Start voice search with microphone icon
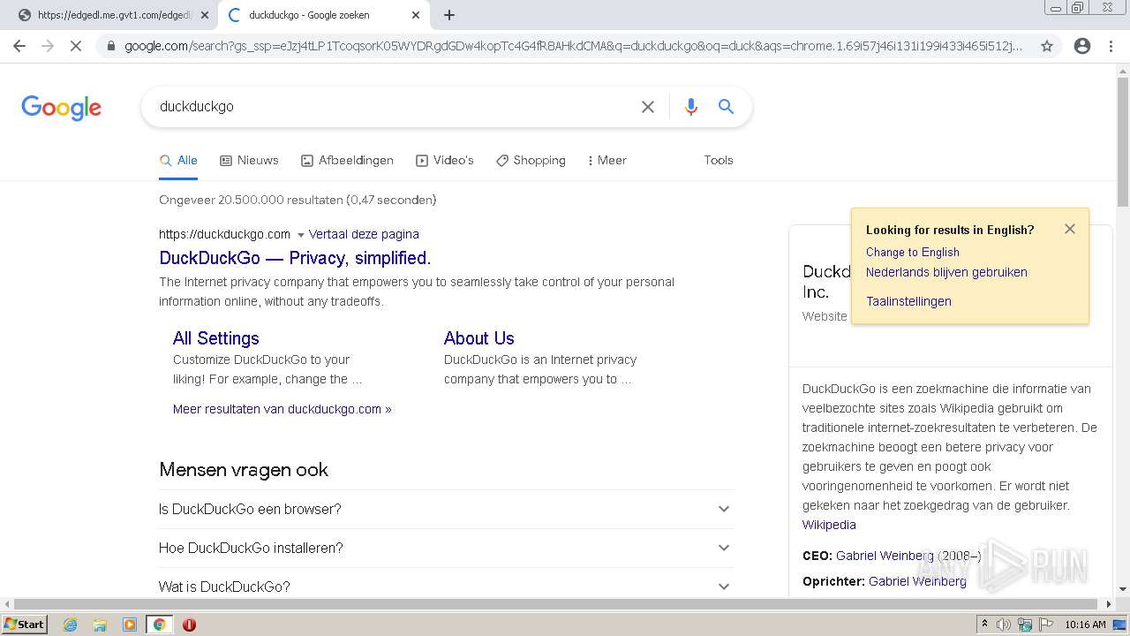Image resolution: width=1130 pixels, height=636 pixels. tap(691, 107)
